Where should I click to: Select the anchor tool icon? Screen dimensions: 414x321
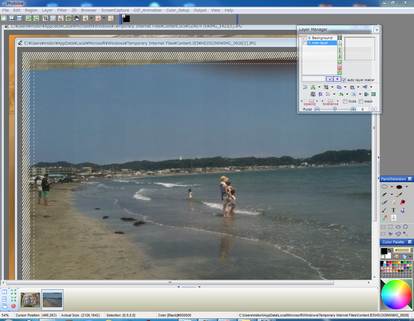click(393, 217)
